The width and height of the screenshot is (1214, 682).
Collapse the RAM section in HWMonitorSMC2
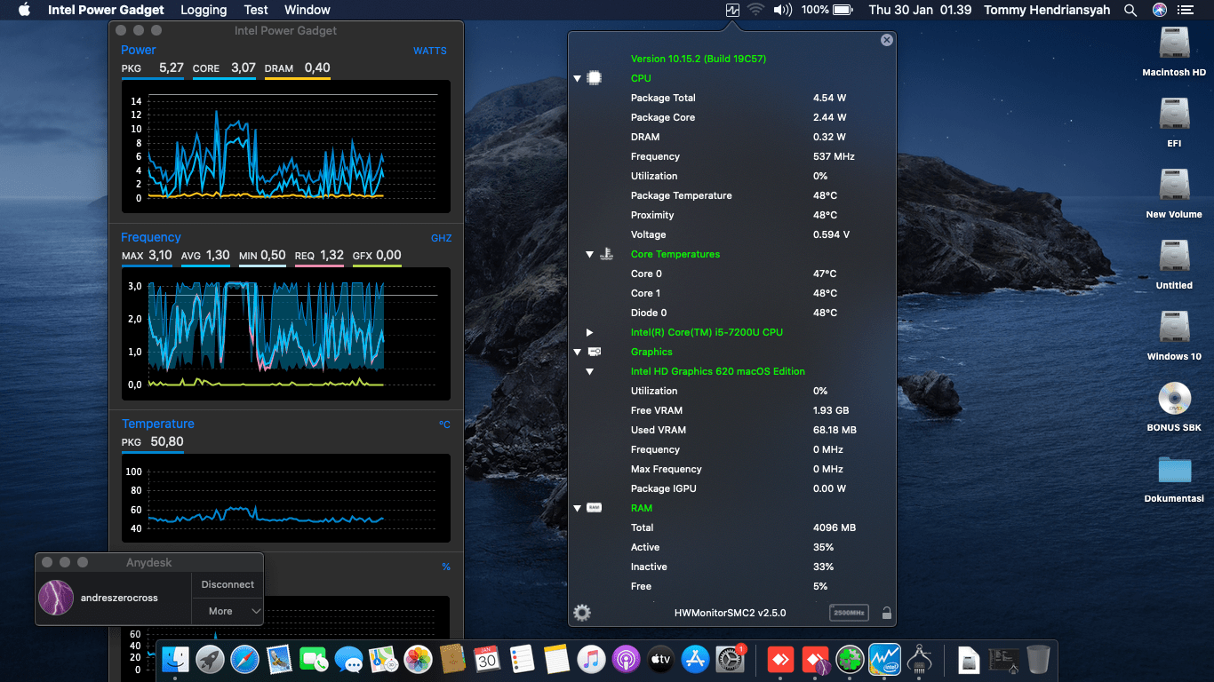pos(577,508)
